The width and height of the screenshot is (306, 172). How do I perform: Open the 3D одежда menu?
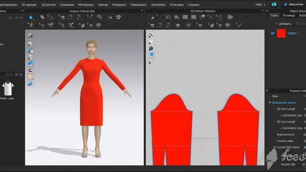[29, 4]
